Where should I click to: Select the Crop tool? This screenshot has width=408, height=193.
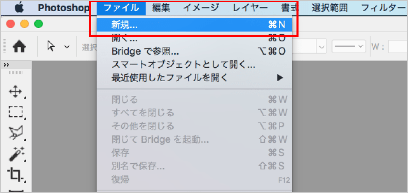point(16,175)
